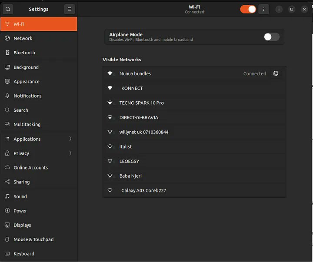The height and width of the screenshot is (262, 313).
Task: Connect to Galaxy A03 Coreb227
Action: click(194, 190)
